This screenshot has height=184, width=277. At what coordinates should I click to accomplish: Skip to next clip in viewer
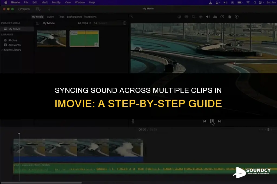tap(219, 121)
